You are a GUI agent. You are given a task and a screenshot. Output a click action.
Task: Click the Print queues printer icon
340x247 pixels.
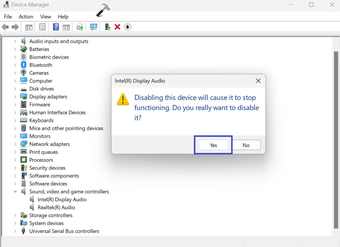coord(23,152)
